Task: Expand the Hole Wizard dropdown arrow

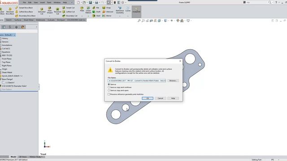Action: click(x=50, y=16)
